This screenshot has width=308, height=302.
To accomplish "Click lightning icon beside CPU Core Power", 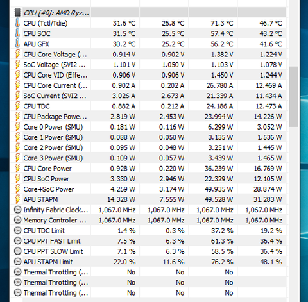I will pyautogui.click(x=17, y=169).
